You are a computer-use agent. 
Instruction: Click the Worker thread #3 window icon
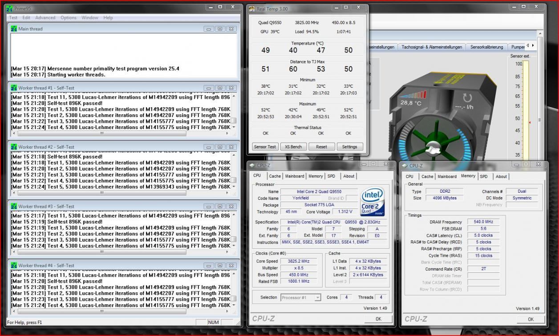pyautogui.click(x=14, y=206)
